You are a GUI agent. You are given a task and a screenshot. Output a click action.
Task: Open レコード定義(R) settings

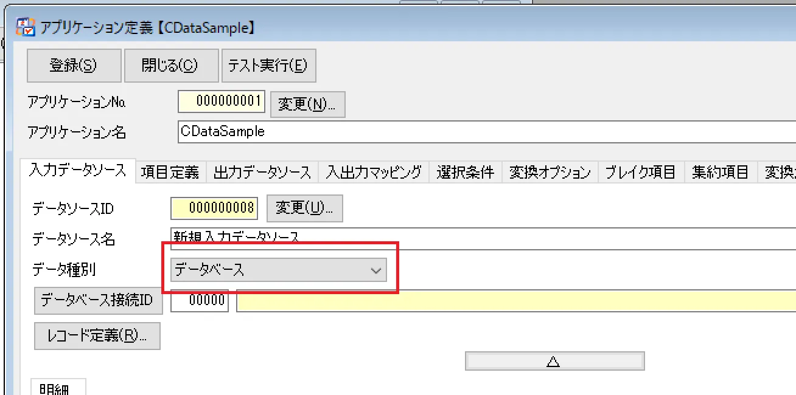tap(97, 336)
